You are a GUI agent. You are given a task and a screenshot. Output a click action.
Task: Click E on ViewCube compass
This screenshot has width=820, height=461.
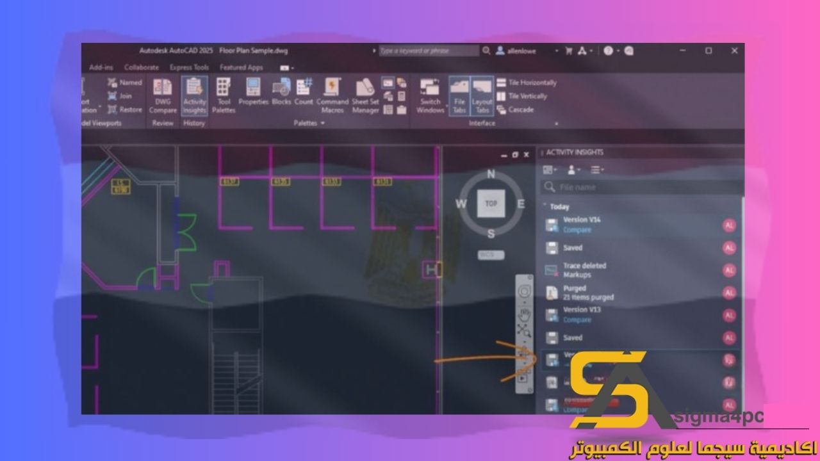pos(521,204)
